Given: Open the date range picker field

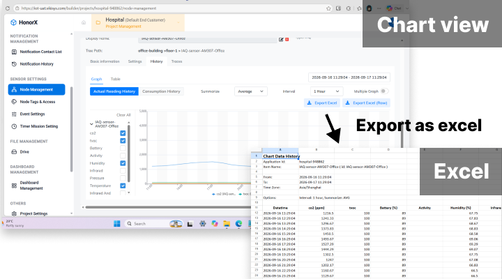Looking at the screenshot, I should tap(349, 77).
